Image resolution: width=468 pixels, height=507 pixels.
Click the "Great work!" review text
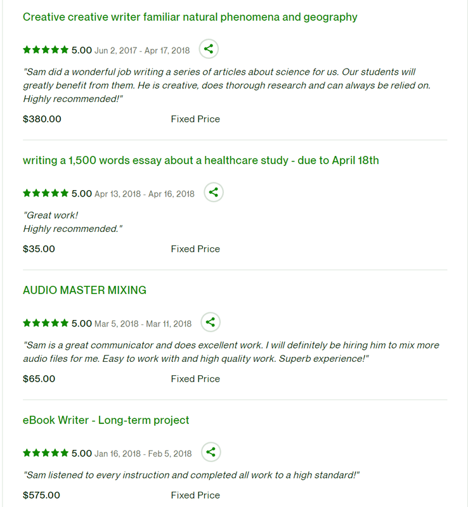pyautogui.click(x=51, y=215)
